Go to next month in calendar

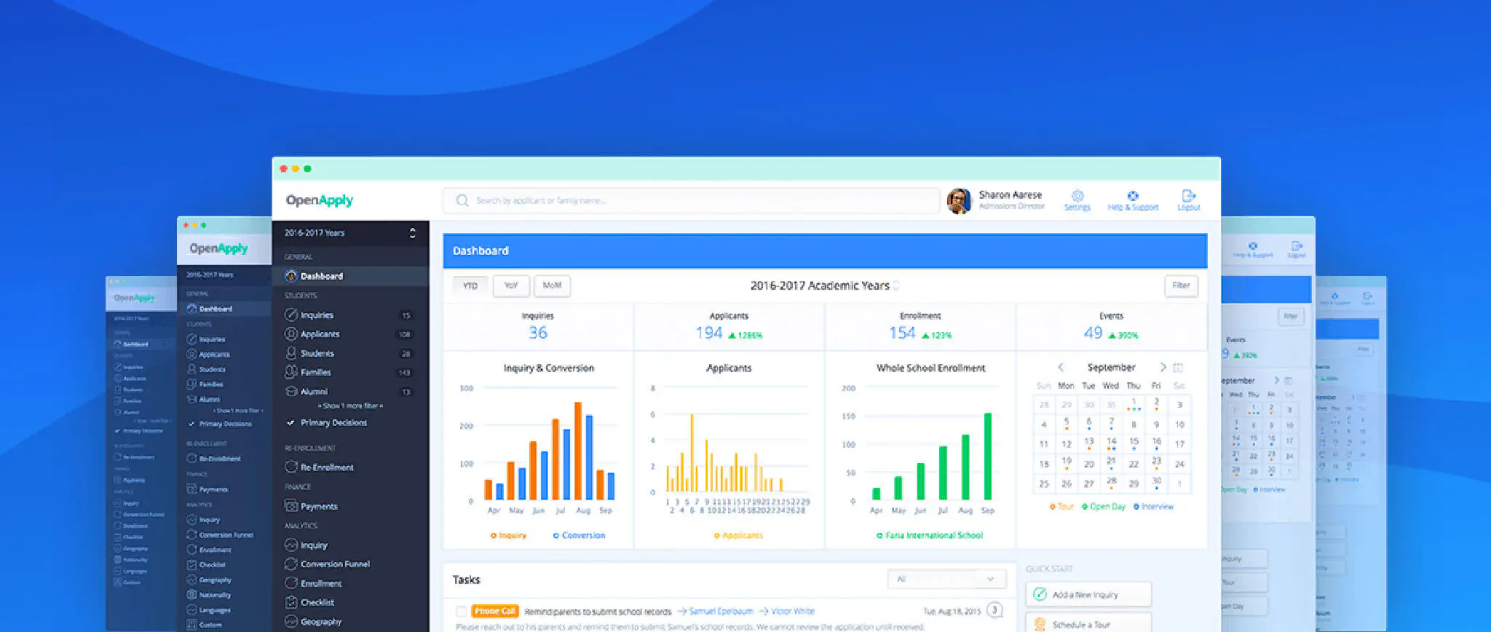[1162, 368]
